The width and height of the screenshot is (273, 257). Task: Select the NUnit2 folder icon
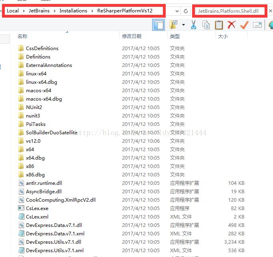(x=21, y=107)
